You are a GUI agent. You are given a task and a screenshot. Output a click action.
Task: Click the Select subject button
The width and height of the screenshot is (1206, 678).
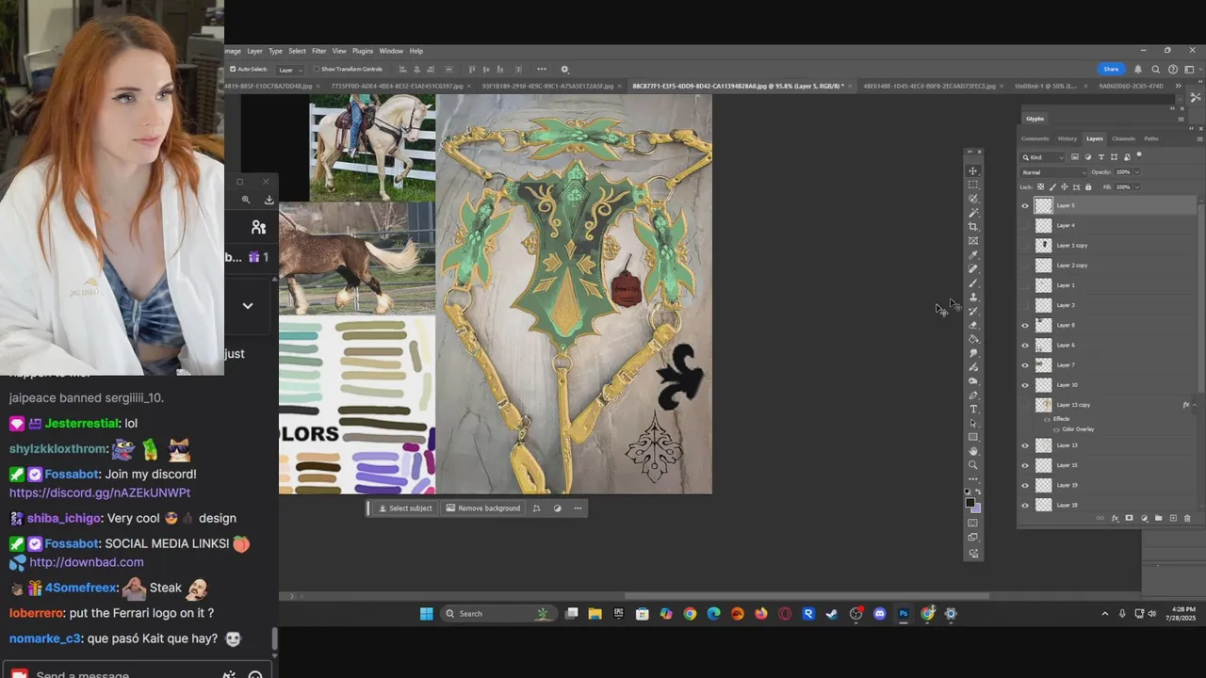tap(405, 508)
